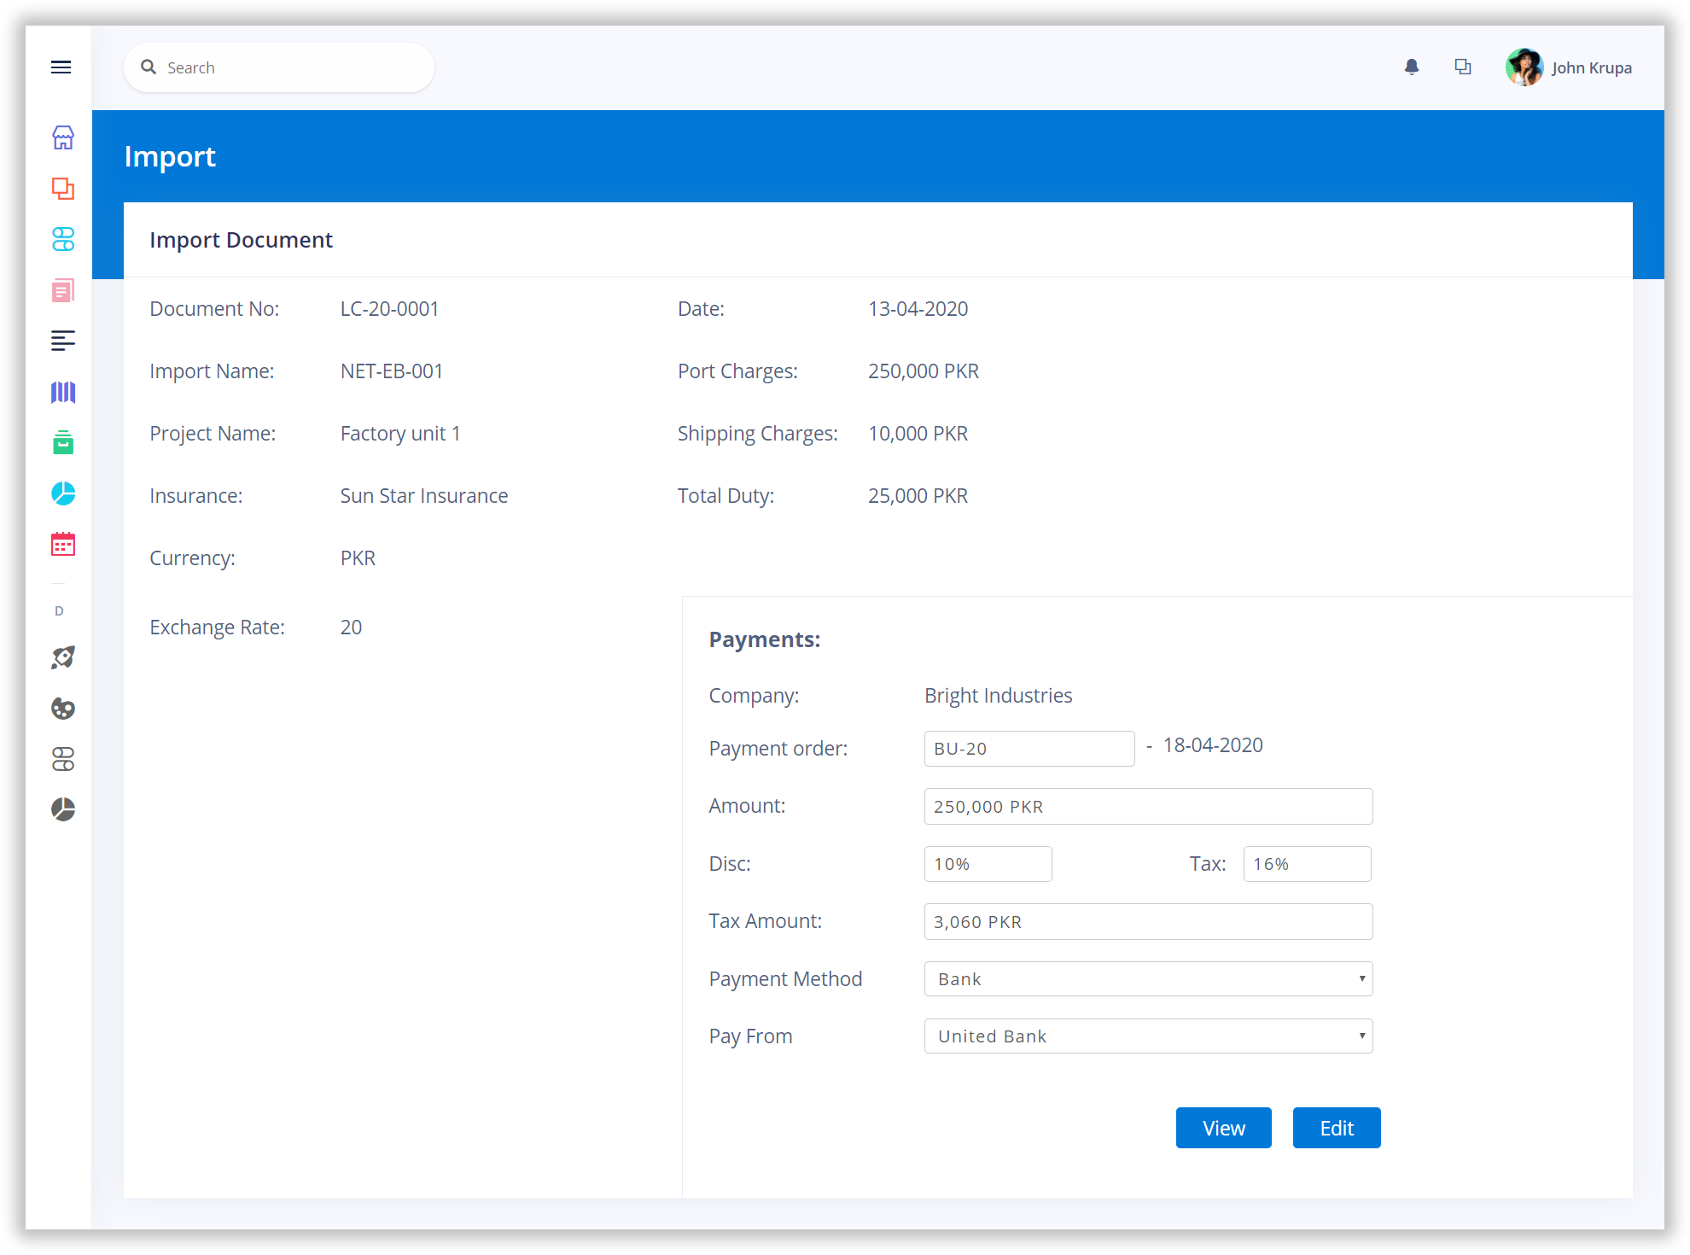Open the orange overlapping squares sidebar icon
This screenshot has height=1255, width=1690.
63,189
